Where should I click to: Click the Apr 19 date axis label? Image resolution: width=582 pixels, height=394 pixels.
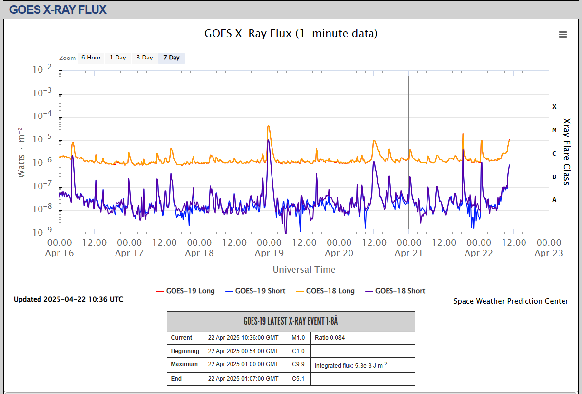point(269,253)
